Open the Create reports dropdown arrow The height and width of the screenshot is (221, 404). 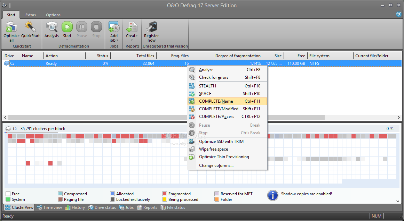click(132, 40)
